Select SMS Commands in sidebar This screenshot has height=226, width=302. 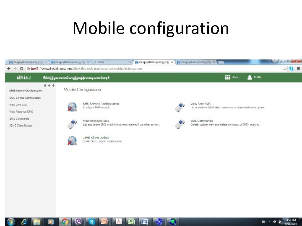[x=19, y=118]
